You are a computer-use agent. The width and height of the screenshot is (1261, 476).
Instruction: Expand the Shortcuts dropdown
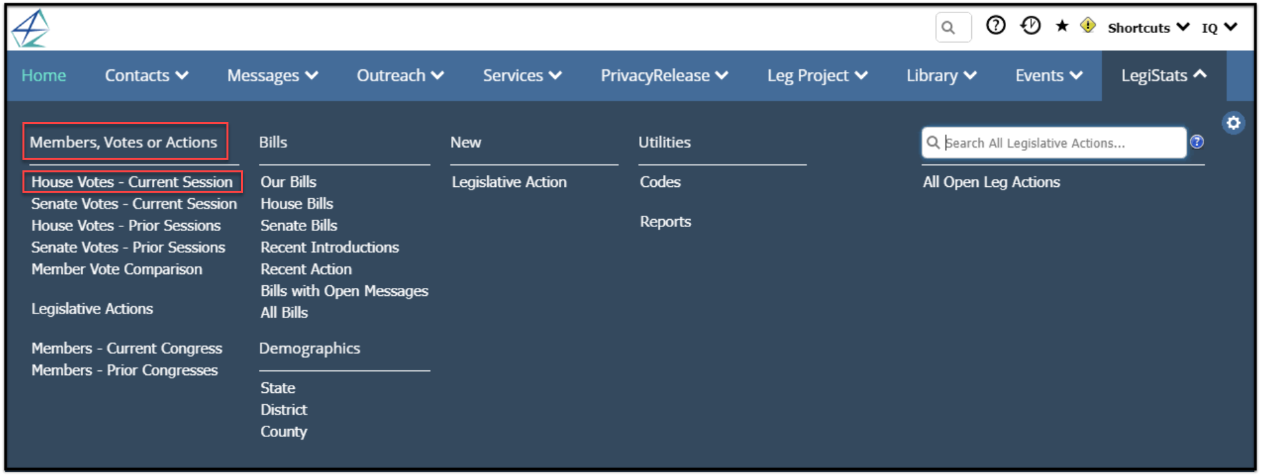click(1148, 28)
